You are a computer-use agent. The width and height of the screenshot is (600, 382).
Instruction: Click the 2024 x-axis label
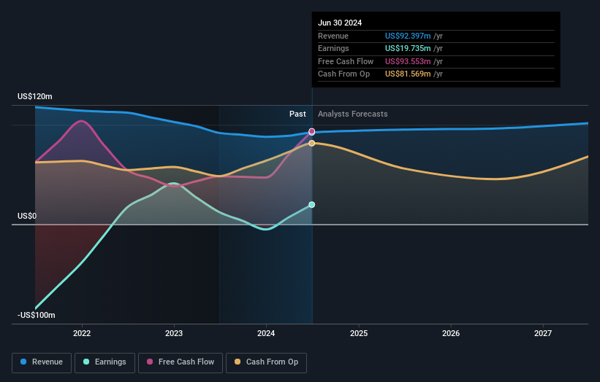[x=266, y=333]
